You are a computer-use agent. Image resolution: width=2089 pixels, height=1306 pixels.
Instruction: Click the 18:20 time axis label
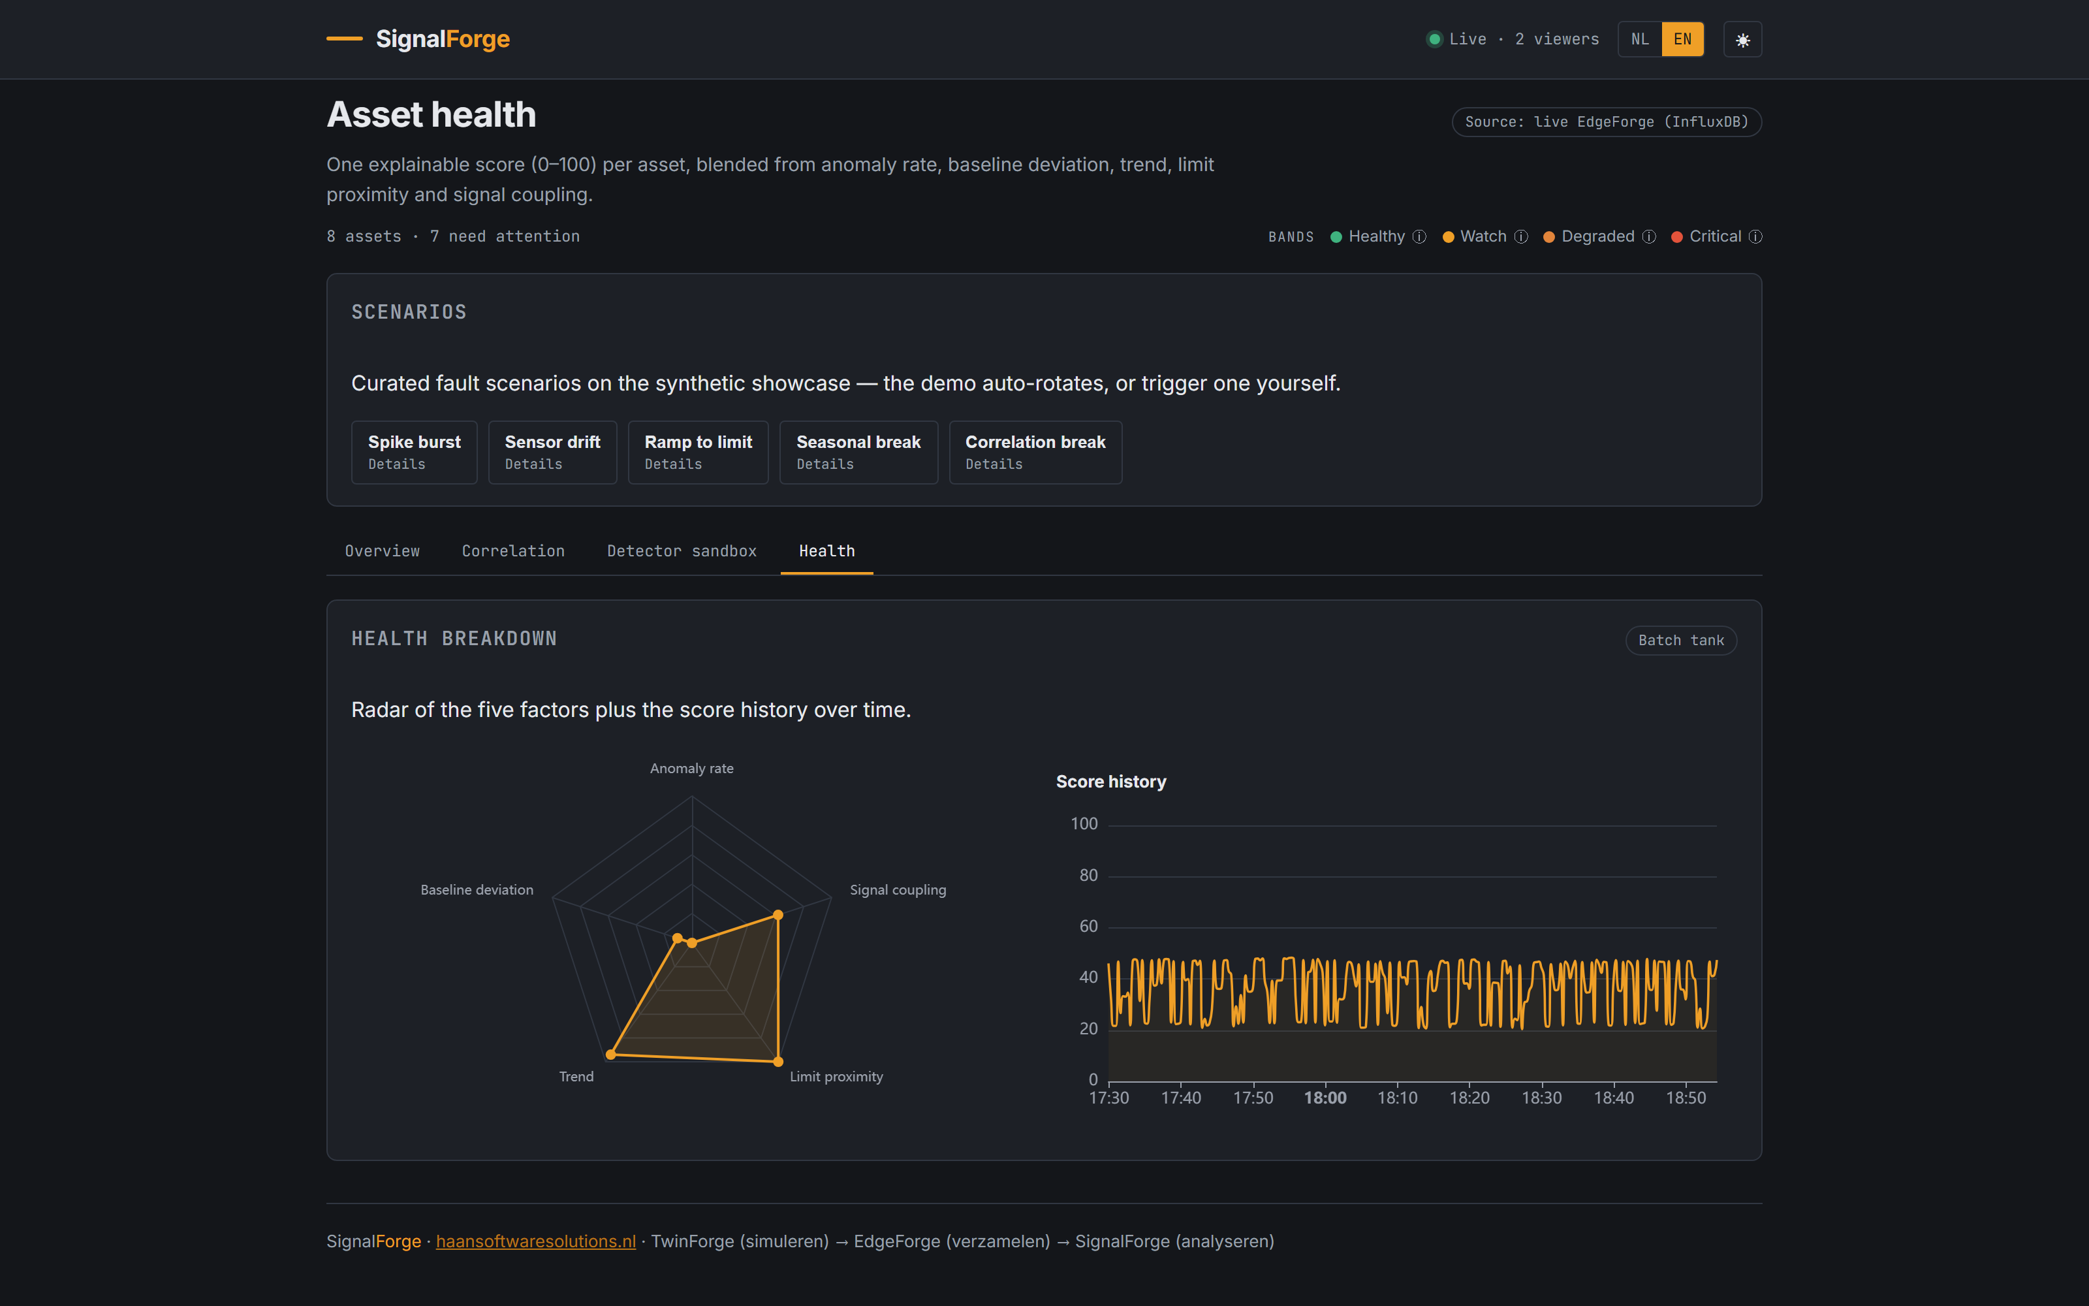pos(1469,1098)
